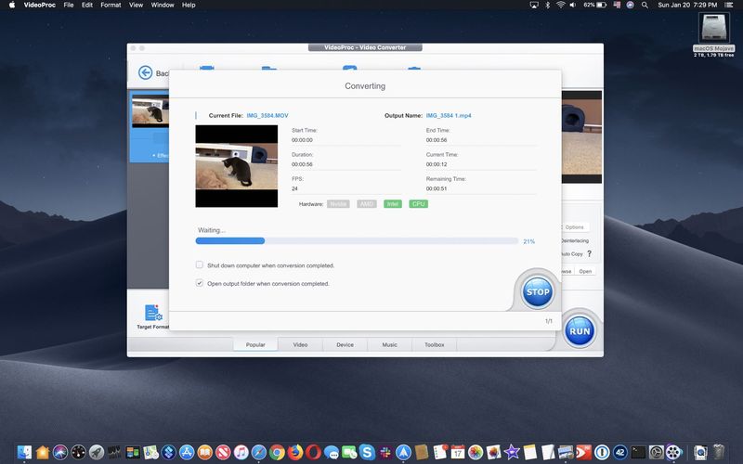
Task: Click the Auto Copy help question mark
Action: pos(590,253)
